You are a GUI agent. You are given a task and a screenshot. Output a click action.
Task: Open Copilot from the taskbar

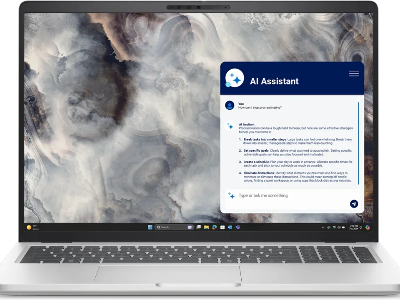pos(367,227)
